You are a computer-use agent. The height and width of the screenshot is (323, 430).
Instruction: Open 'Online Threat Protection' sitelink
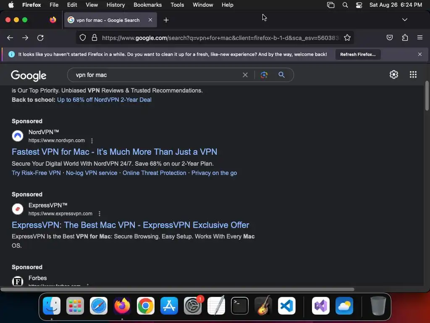(x=155, y=173)
